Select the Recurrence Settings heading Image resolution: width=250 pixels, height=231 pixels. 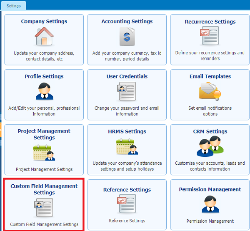pos(210,22)
